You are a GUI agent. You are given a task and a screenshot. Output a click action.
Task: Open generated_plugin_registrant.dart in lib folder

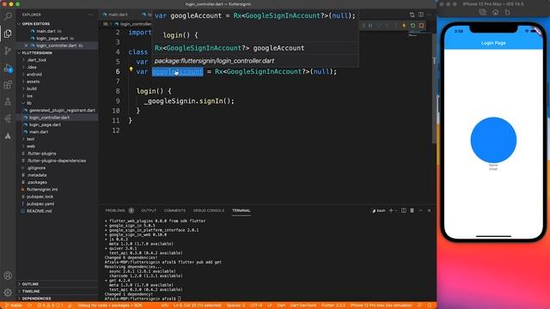coord(62,111)
